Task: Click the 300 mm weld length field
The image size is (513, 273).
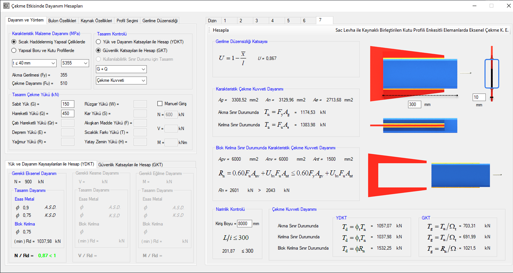Action: click(414, 104)
